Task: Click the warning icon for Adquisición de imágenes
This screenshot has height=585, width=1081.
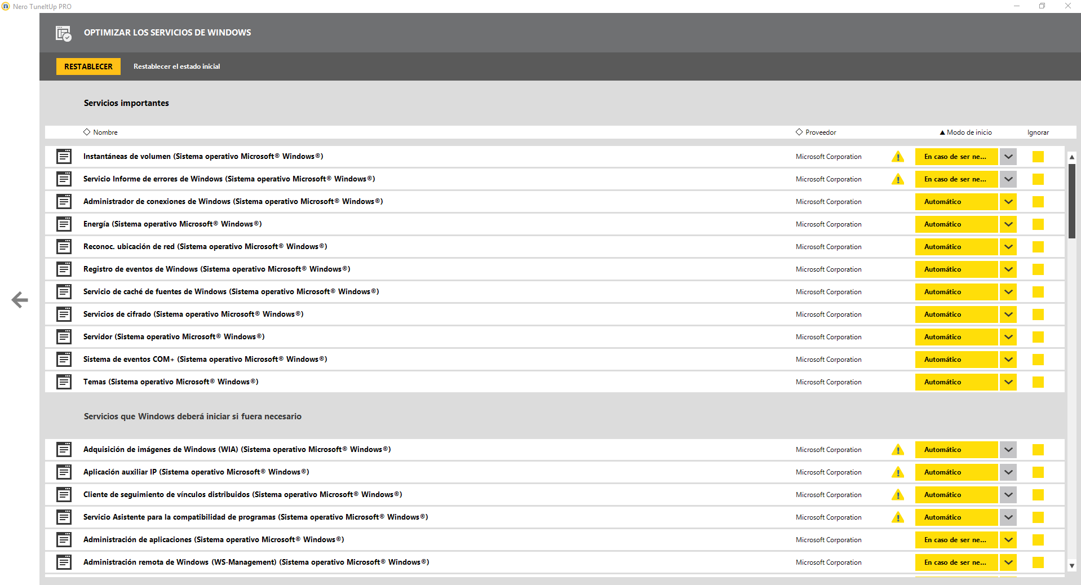Action: point(898,450)
